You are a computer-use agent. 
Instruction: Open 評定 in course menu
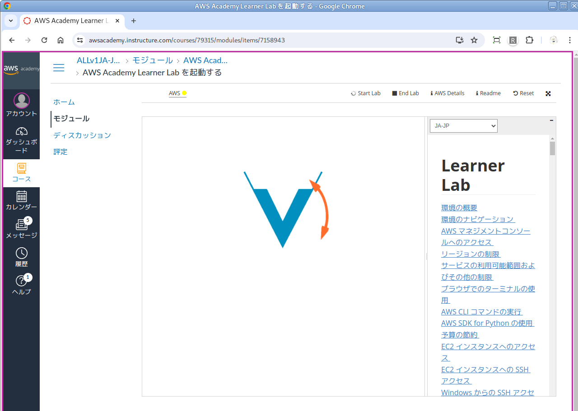[61, 152]
